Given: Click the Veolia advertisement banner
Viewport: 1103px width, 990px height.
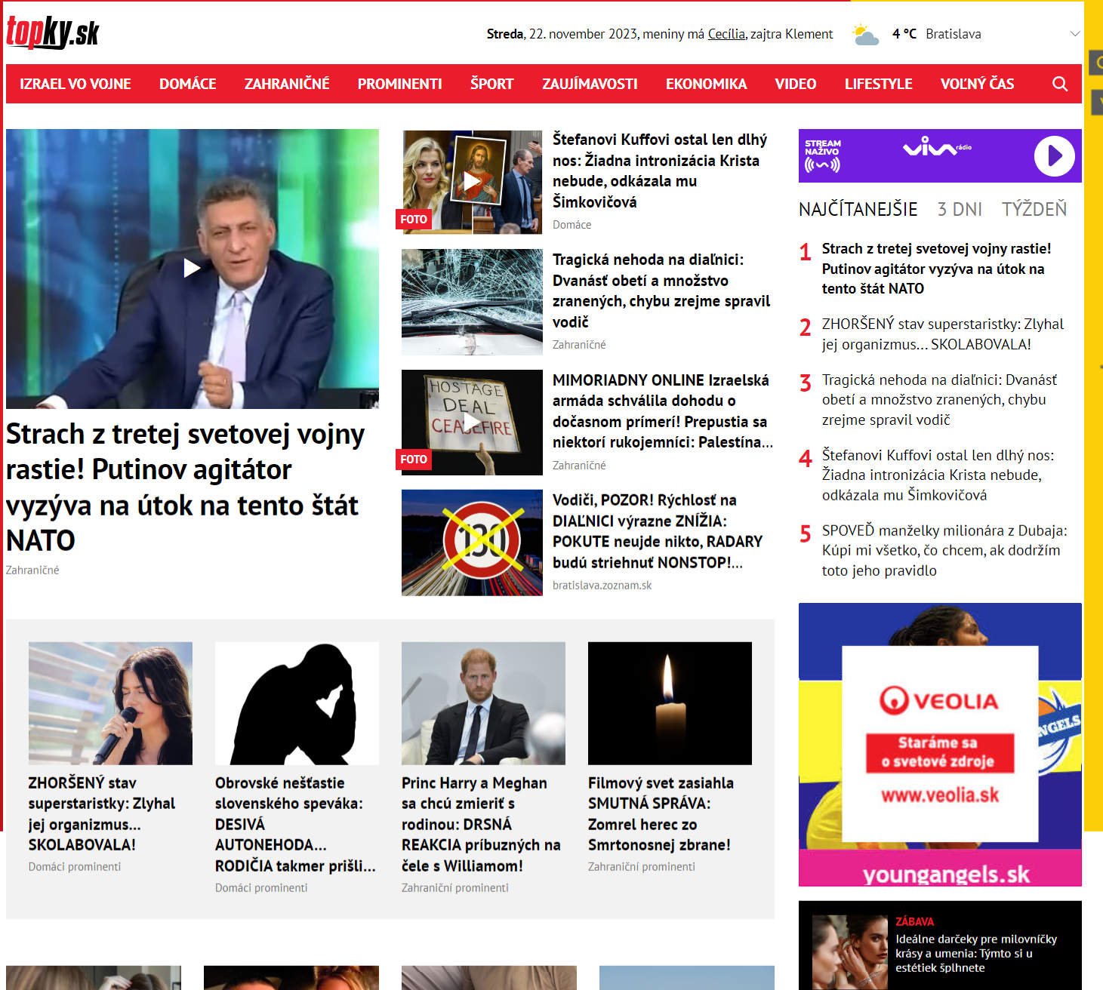Looking at the screenshot, I should (940, 743).
